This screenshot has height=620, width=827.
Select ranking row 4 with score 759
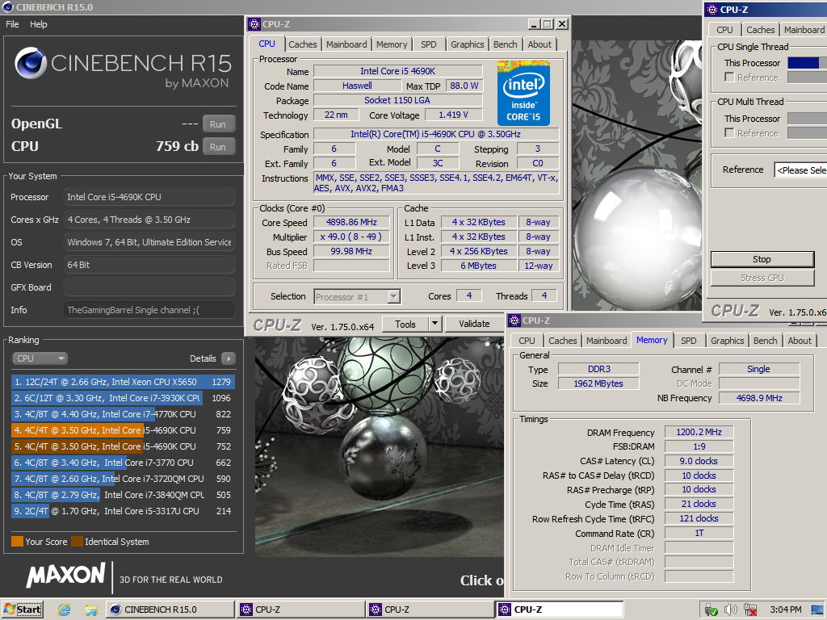tap(123, 430)
